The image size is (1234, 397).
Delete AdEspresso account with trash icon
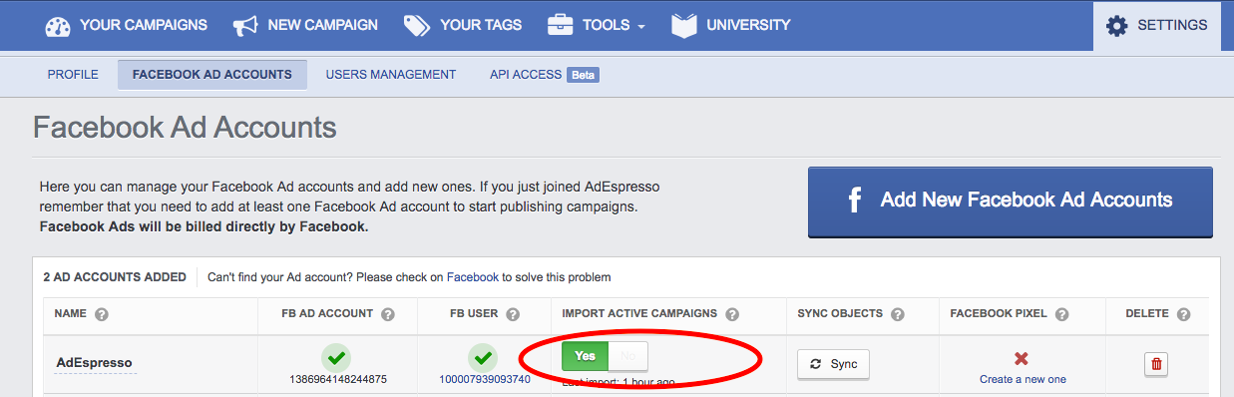[1156, 364]
